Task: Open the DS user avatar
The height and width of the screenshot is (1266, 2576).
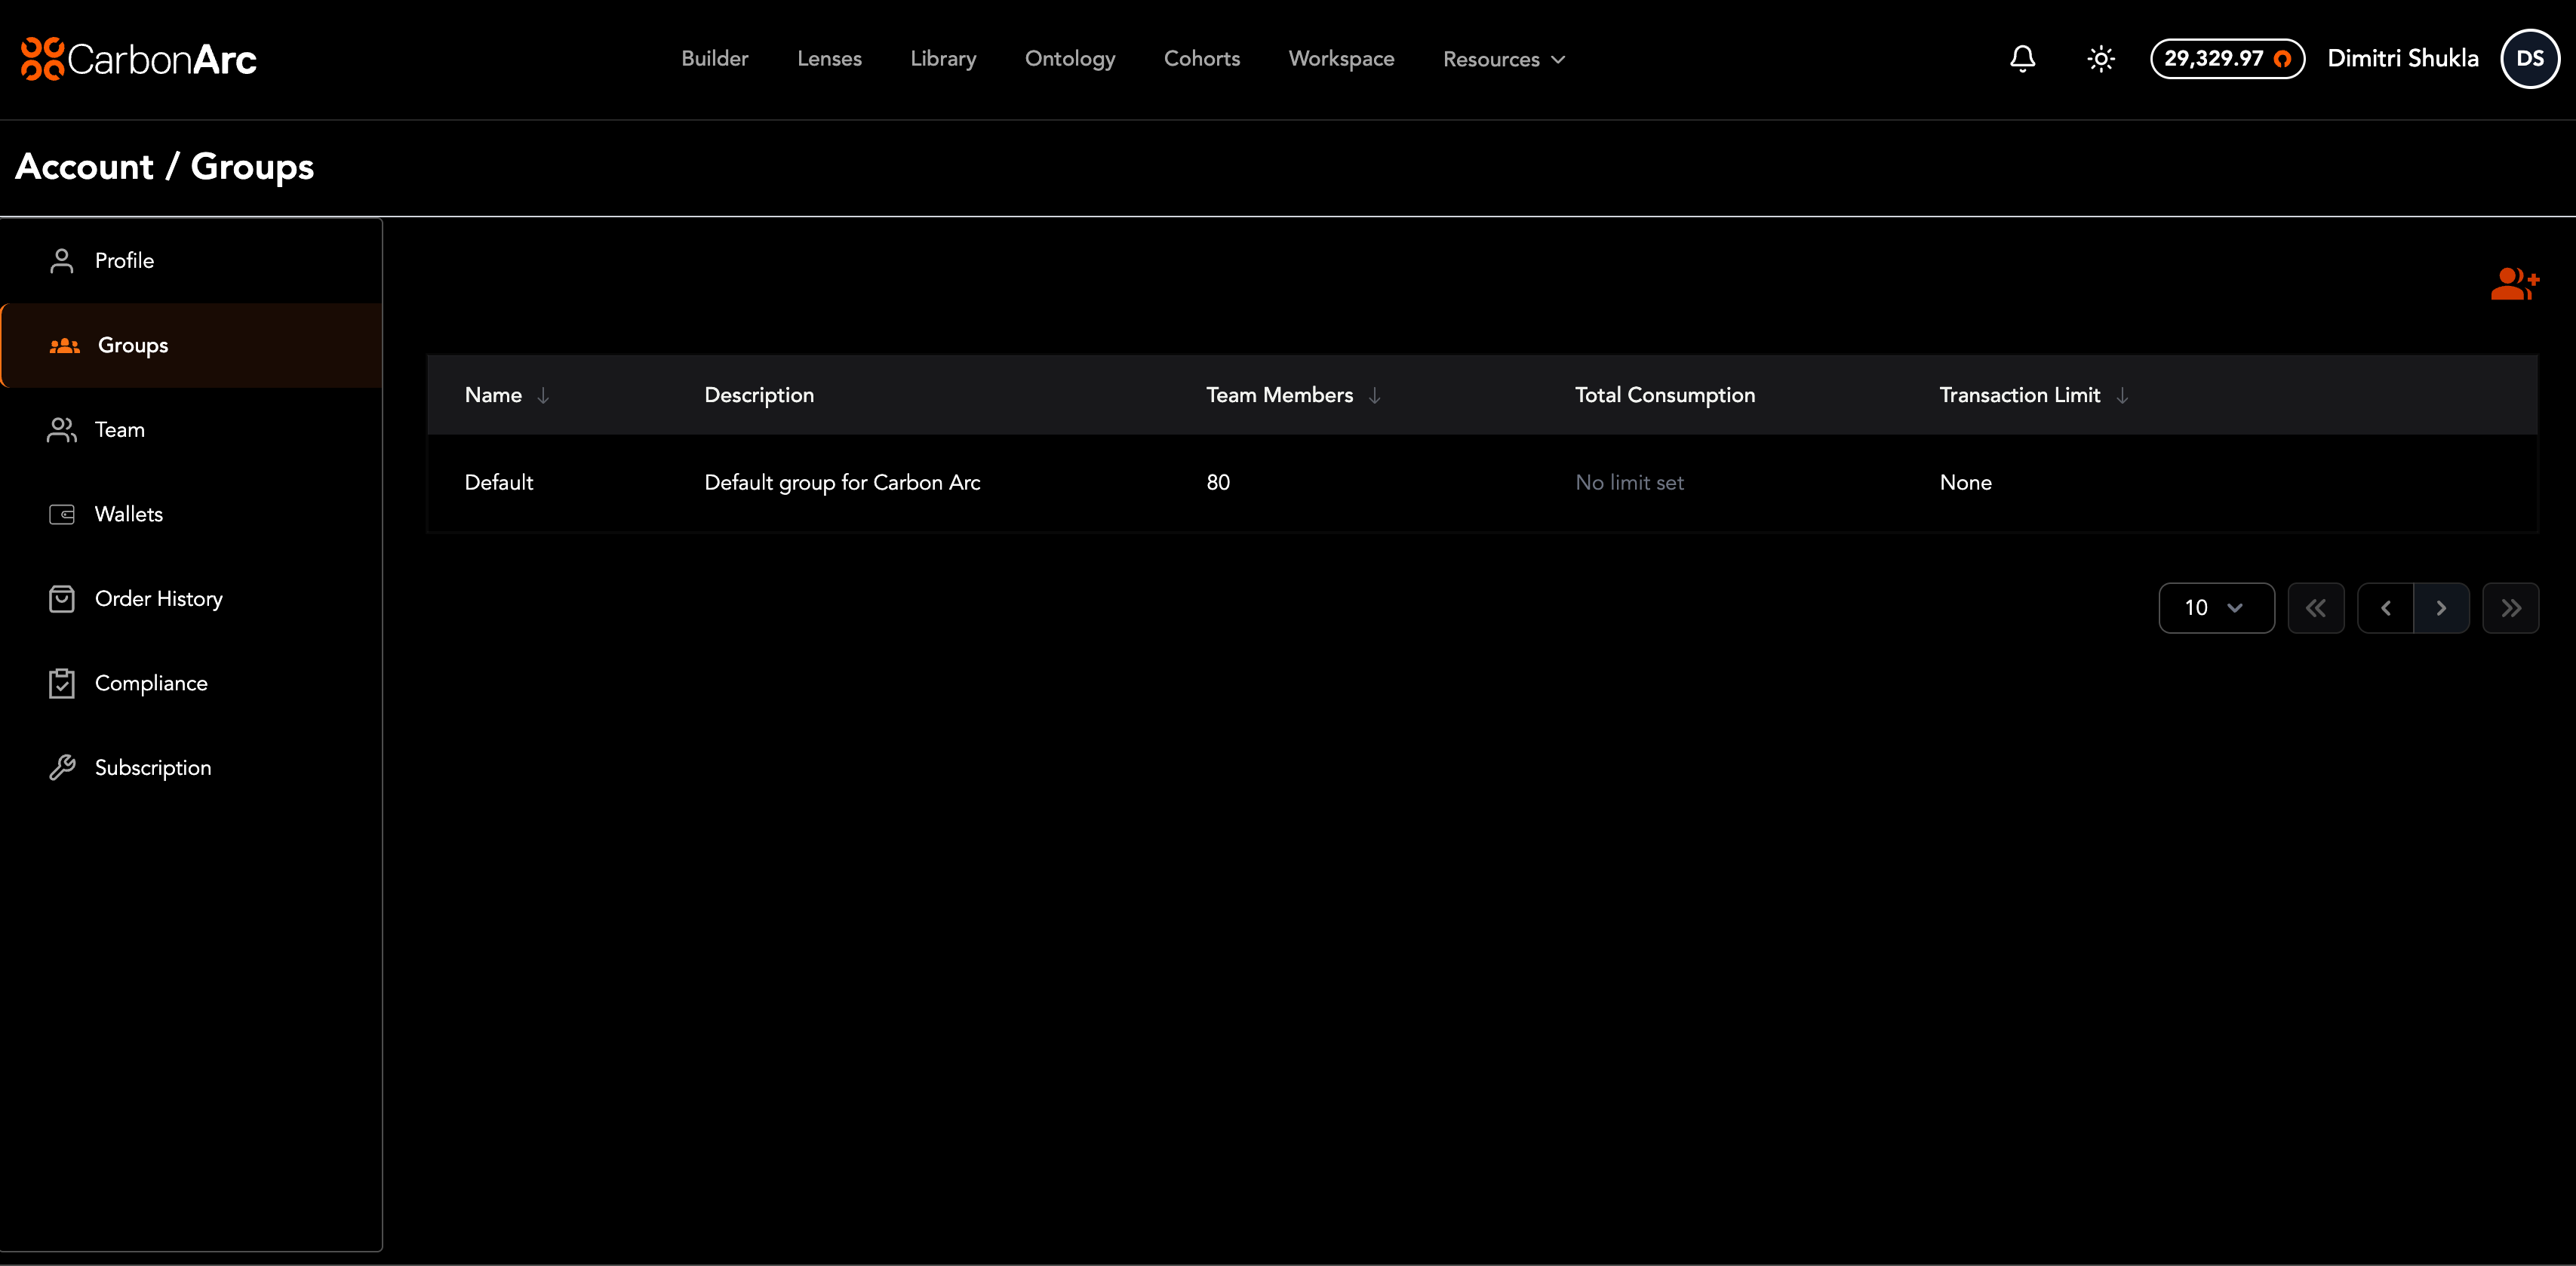Action: (x=2529, y=59)
